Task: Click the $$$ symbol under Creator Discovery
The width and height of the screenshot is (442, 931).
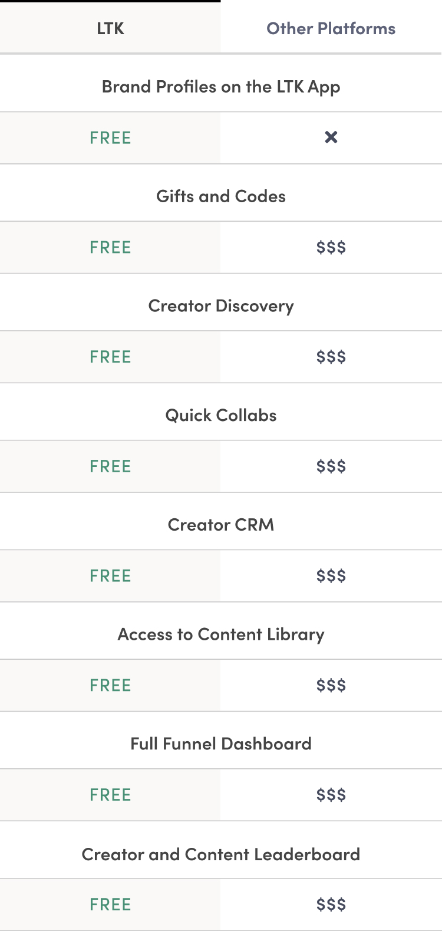Action: (x=331, y=357)
